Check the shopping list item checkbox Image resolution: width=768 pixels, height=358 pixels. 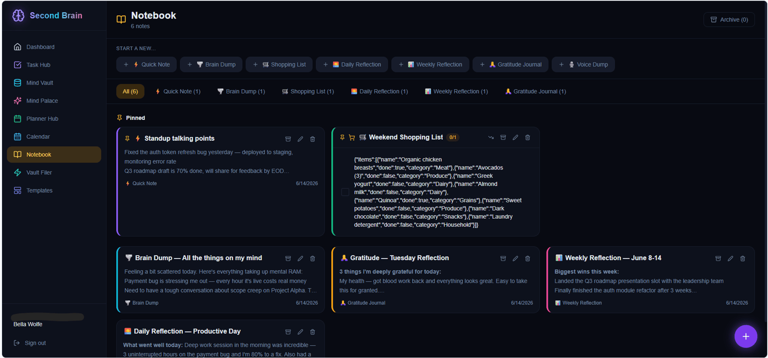pos(345,192)
